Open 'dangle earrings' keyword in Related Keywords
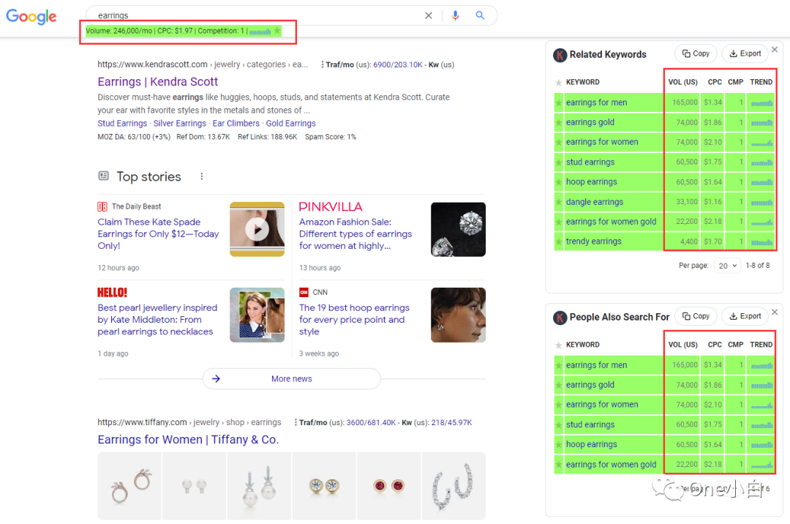Screen dimensions: 790x524 595,202
